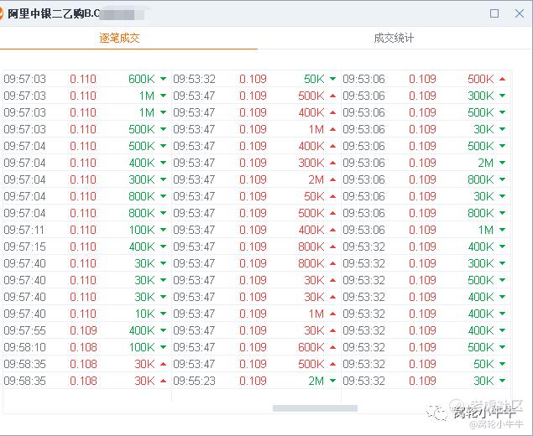Click the horizontal scrollbar thumb at bottom
This screenshot has height=436, width=533.
pos(315,408)
